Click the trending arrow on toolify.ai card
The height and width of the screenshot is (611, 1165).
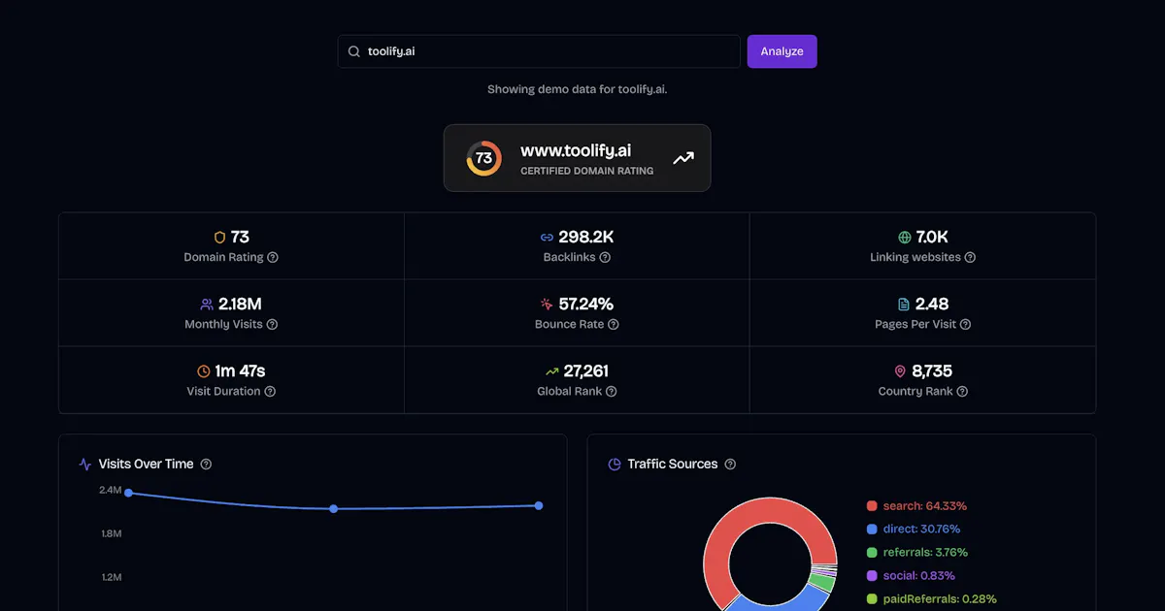683,158
